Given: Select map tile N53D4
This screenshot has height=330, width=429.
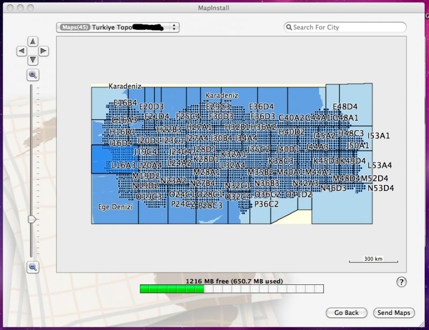Looking at the screenshot, I should point(381,188).
